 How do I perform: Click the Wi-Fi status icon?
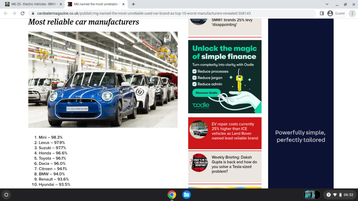[x=335, y=195]
